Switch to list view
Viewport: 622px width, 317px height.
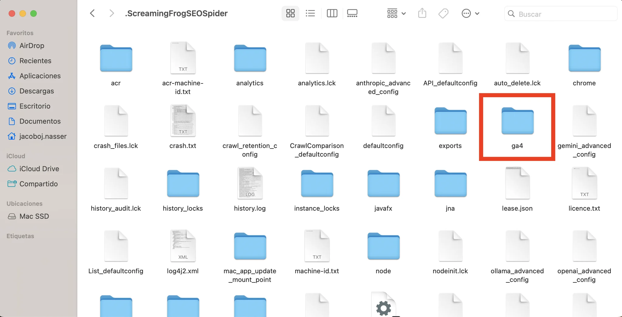click(310, 13)
